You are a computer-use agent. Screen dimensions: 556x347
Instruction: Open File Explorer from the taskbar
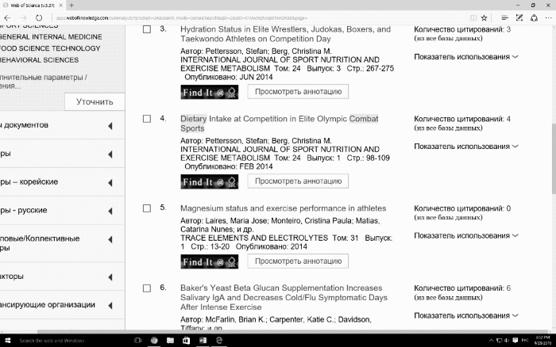170,341
